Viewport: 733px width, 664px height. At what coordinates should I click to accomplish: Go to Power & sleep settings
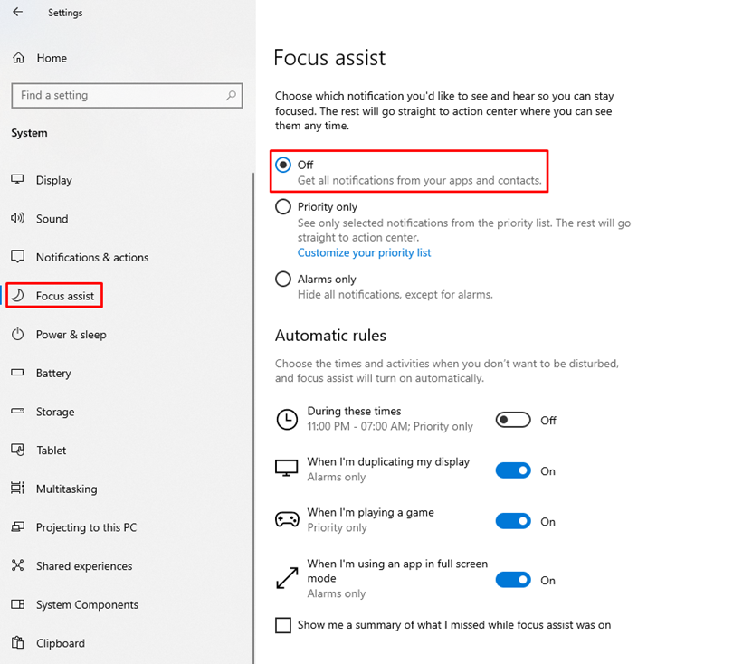coord(71,335)
